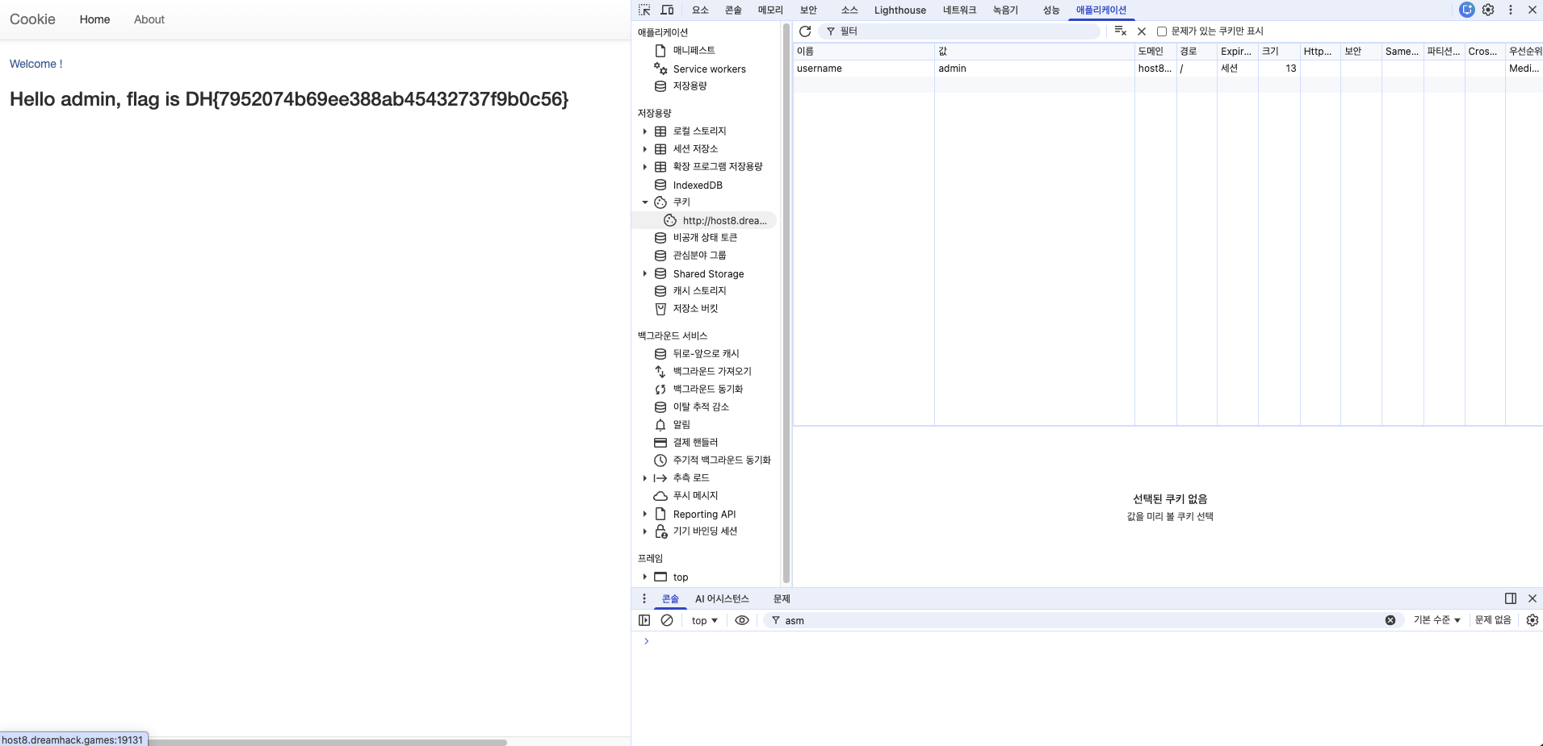Viewport: 1543px width, 746px height.
Task: Toggle the device toolbar icon
Action: coord(668,10)
